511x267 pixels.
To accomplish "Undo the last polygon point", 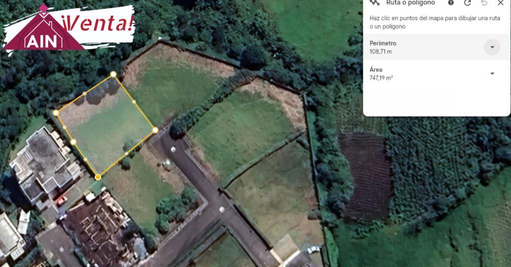I will tap(484, 3).
